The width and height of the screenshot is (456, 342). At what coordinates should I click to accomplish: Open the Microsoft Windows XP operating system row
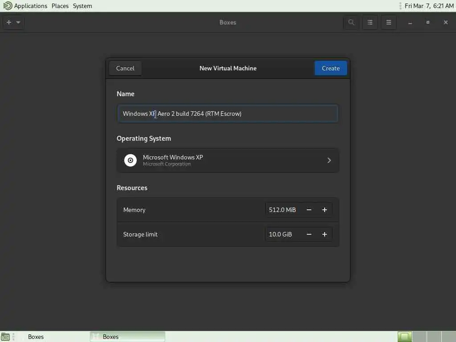click(228, 160)
